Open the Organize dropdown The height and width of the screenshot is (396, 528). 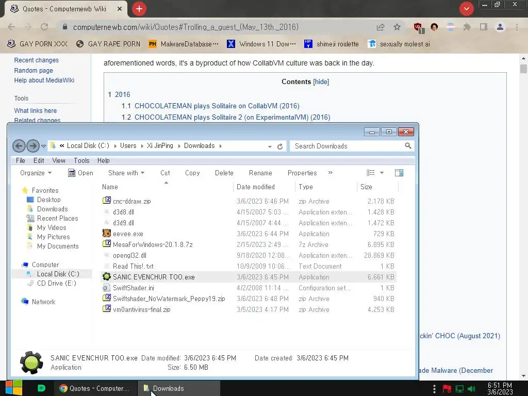click(36, 173)
